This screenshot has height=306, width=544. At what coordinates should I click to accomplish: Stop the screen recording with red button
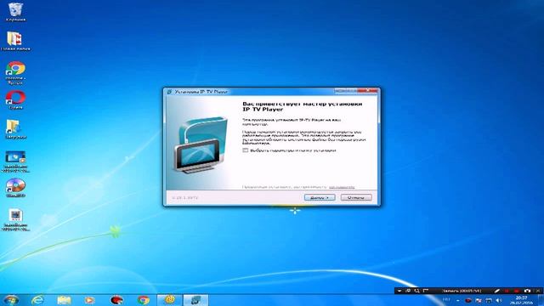click(x=517, y=291)
